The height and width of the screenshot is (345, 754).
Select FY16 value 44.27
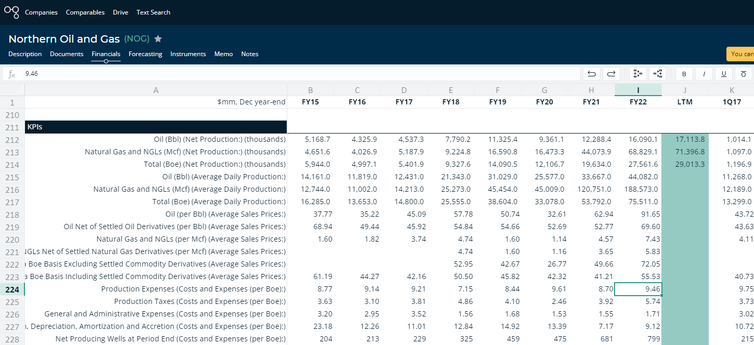click(357, 276)
